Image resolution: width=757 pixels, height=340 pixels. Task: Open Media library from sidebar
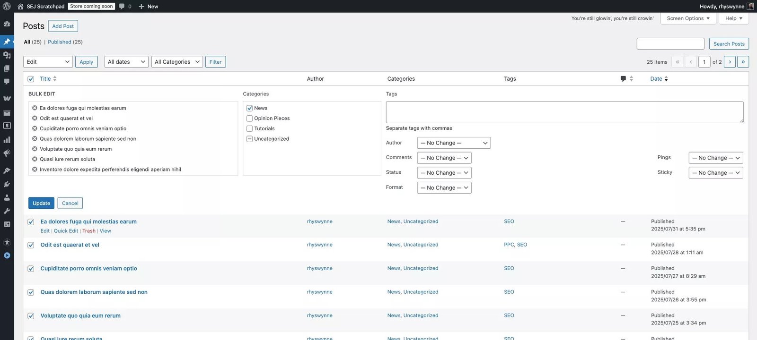coord(7,55)
